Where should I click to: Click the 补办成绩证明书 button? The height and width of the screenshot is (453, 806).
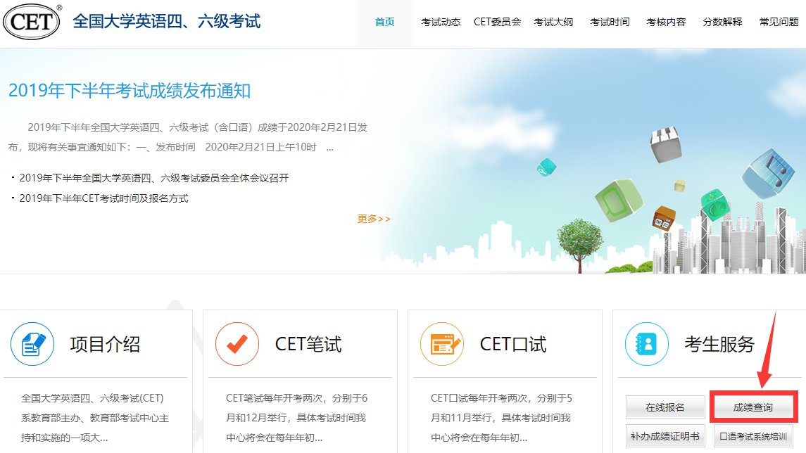(665, 436)
